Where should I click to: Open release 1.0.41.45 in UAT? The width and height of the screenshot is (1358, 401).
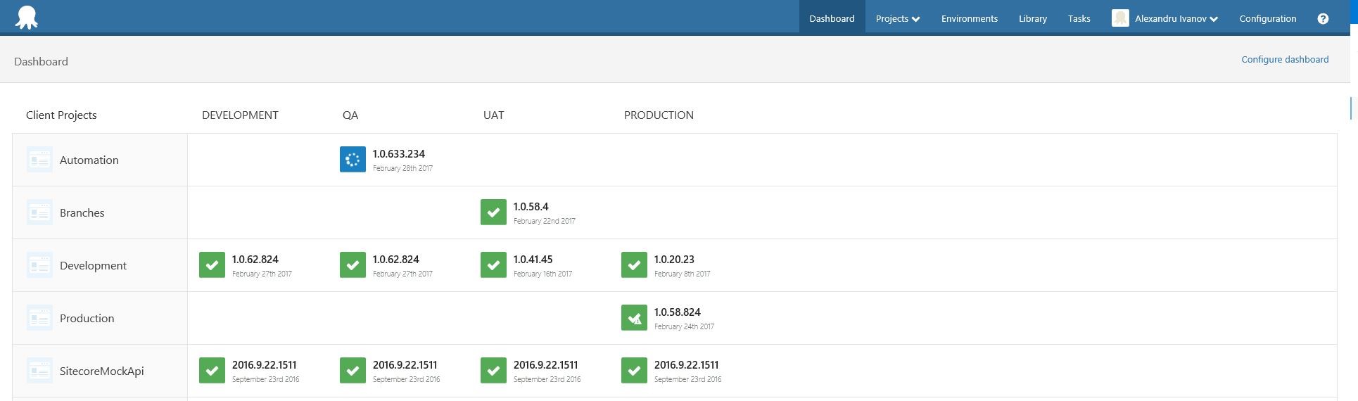coord(533,260)
